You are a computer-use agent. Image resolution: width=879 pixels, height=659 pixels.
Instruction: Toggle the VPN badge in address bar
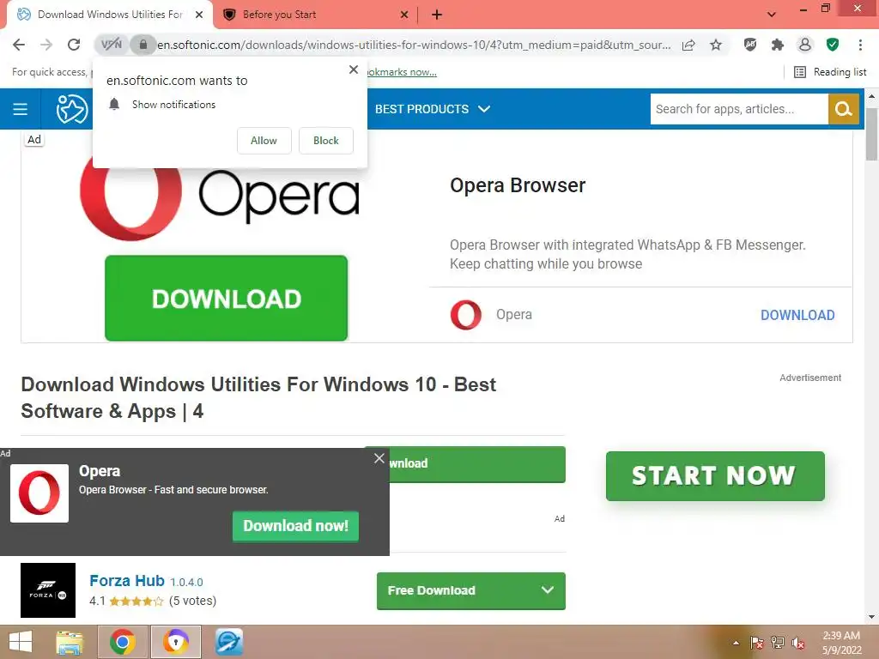[111, 45]
